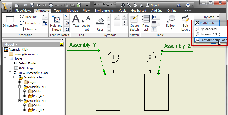Screen dimensions: 228x115
Task: Click the Create Sketch tool
Action: 134,23
